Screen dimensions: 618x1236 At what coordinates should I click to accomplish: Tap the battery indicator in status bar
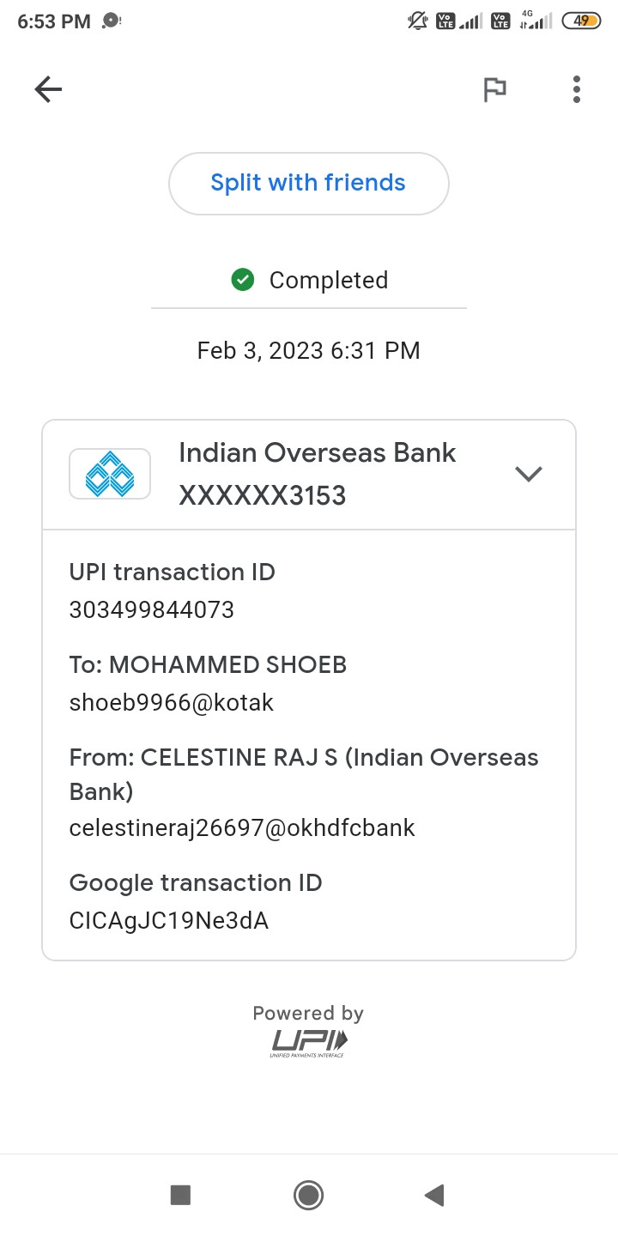click(x=582, y=21)
